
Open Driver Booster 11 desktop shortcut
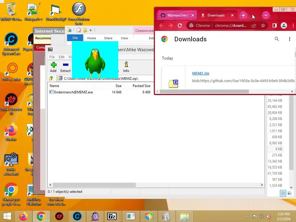click(11, 104)
